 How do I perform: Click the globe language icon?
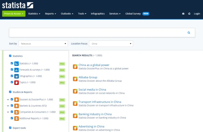[189, 14]
